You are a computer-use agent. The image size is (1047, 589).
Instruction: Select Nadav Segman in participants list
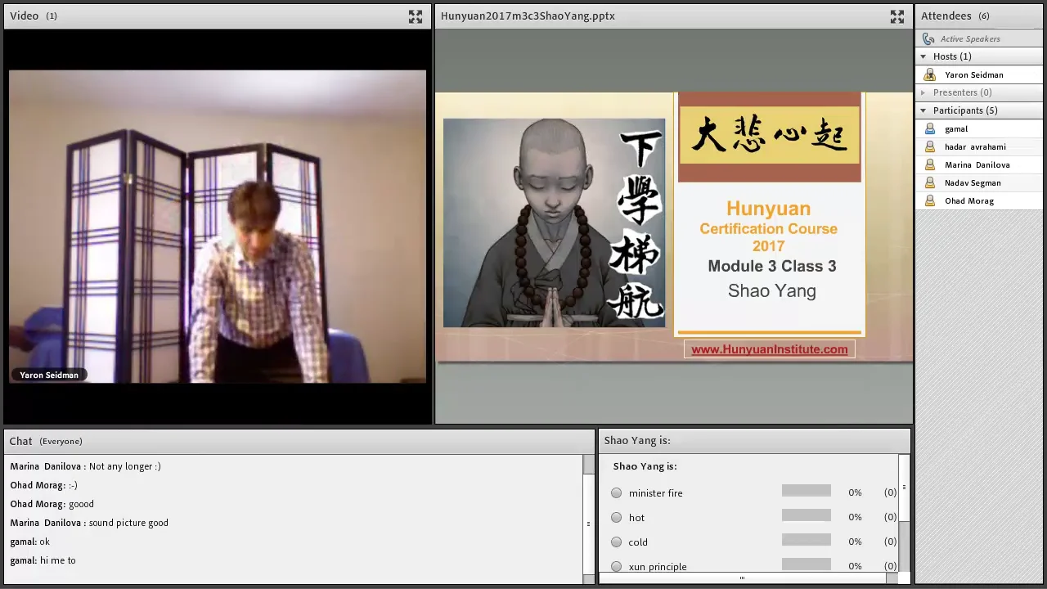(980, 182)
